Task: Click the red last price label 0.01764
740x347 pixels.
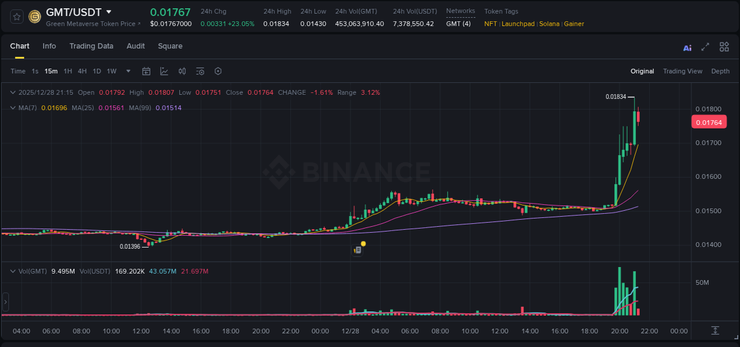Action: (x=709, y=121)
